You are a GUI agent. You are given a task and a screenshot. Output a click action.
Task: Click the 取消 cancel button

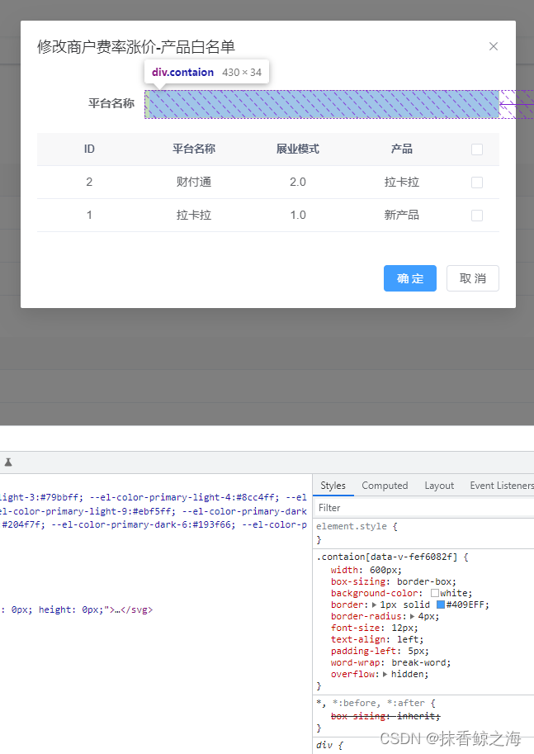click(x=472, y=278)
